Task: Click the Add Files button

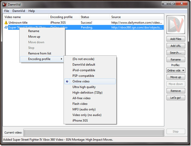Action: pyautogui.click(x=176, y=39)
